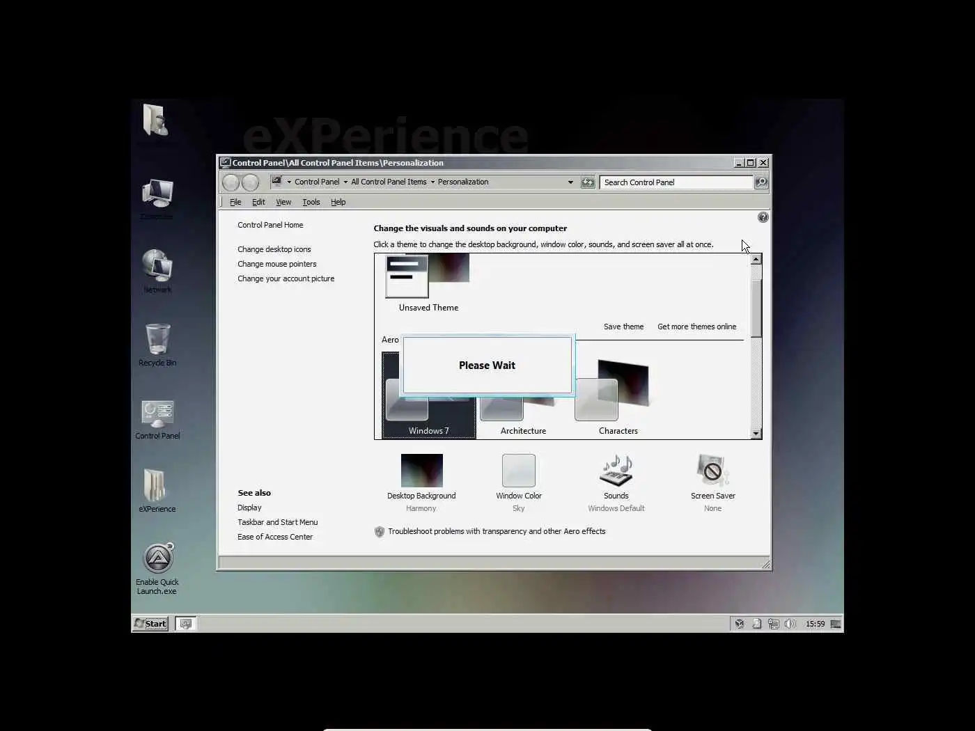Open Taskbar and Start Menu link
This screenshot has height=731, width=975.
[277, 522]
